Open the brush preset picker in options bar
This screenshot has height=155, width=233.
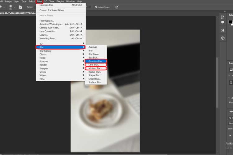coord(12,7)
